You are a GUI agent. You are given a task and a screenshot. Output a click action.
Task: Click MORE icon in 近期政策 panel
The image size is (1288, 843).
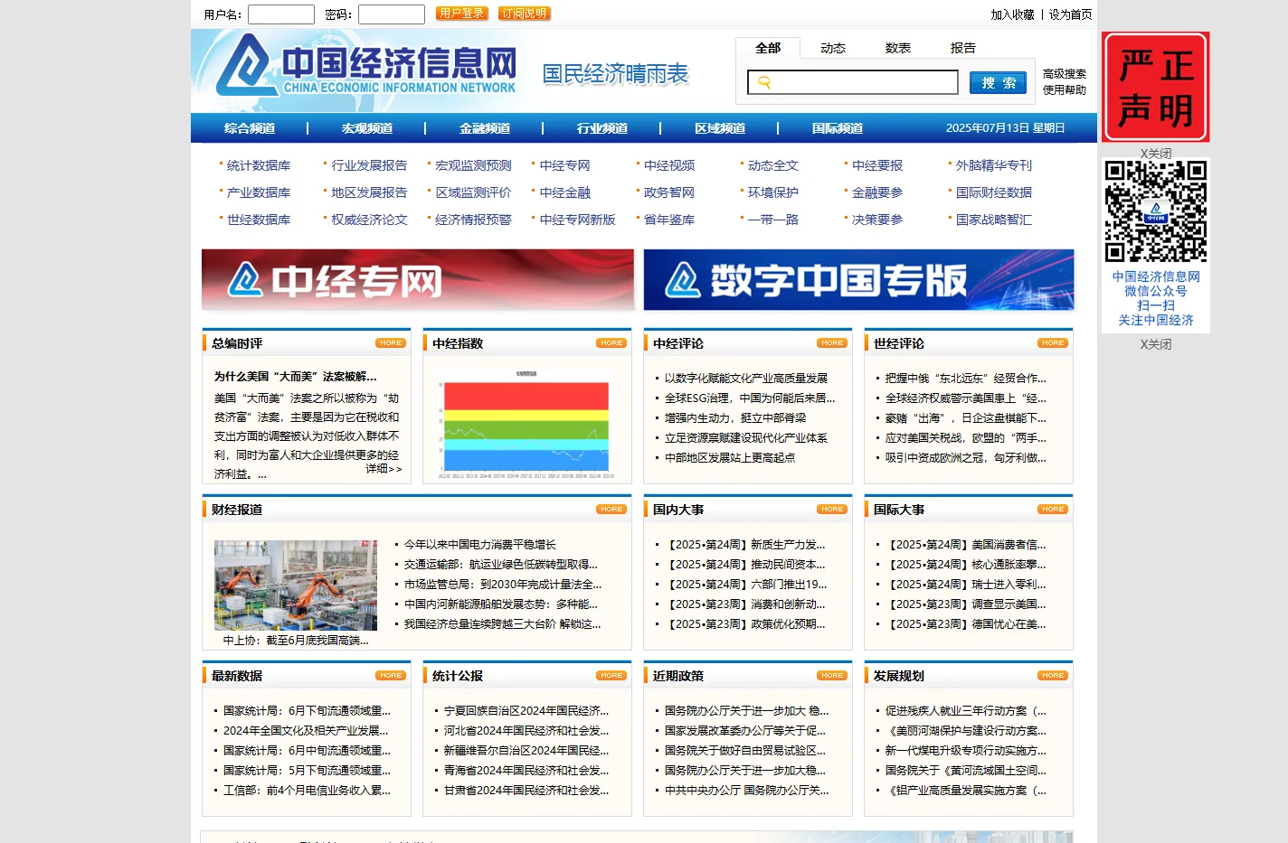point(832,676)
